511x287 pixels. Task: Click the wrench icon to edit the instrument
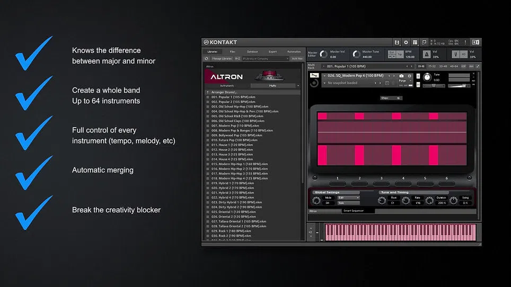314,76
